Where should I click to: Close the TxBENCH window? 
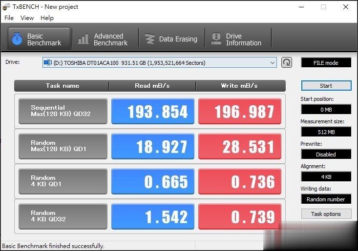pyautogui.click(x=346, y=7)
